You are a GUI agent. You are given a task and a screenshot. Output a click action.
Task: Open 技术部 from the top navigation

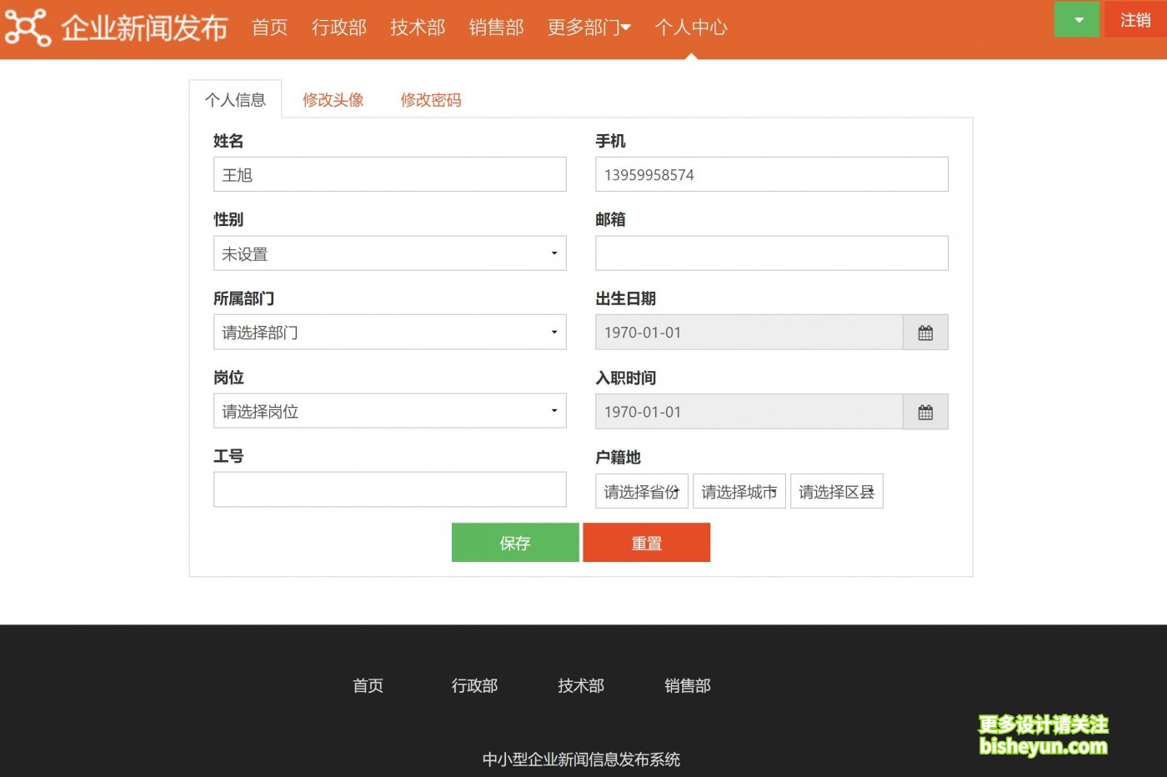[417, 27]
